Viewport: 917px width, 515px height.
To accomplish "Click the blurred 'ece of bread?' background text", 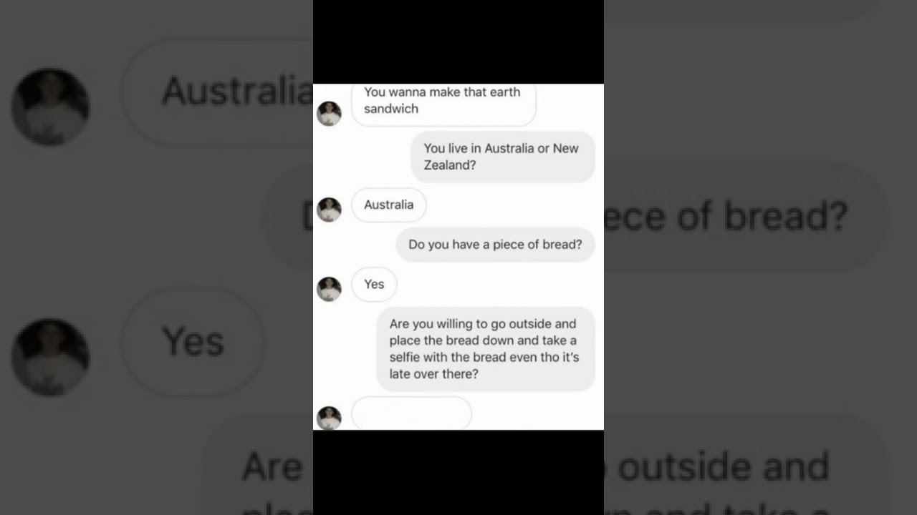I will 725,217.
